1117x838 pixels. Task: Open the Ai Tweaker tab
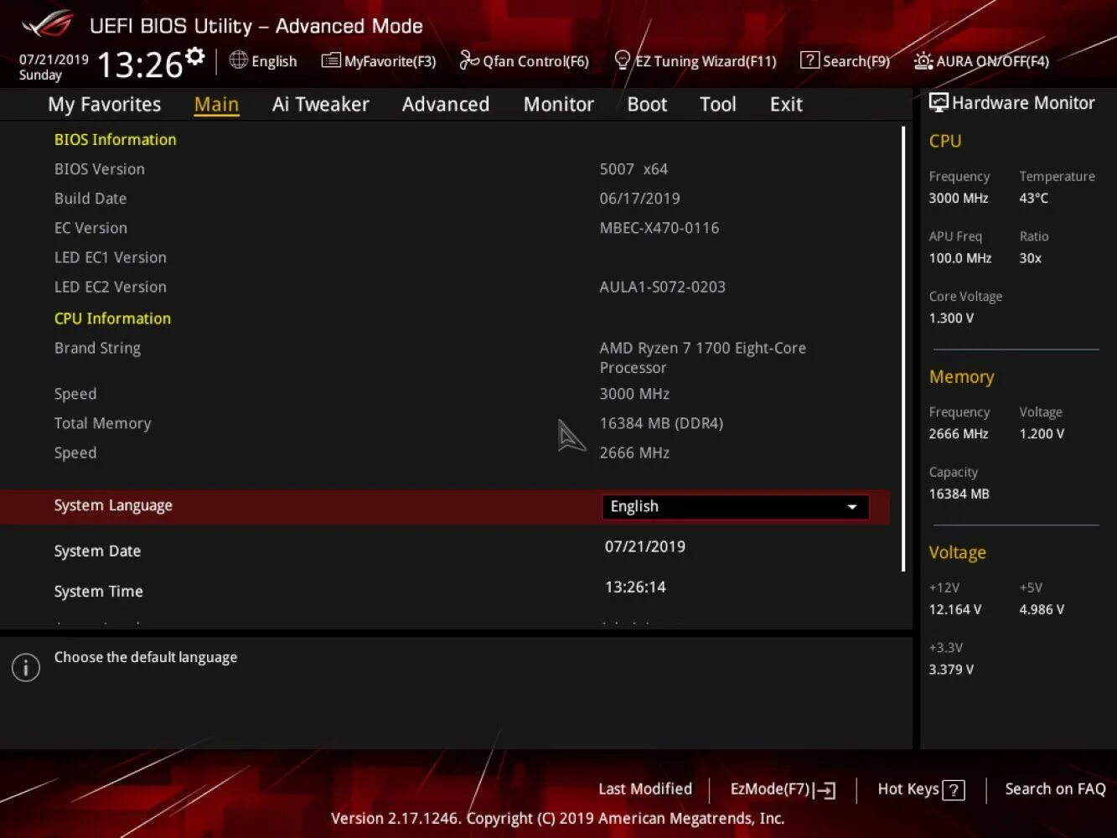coord(321,104)
